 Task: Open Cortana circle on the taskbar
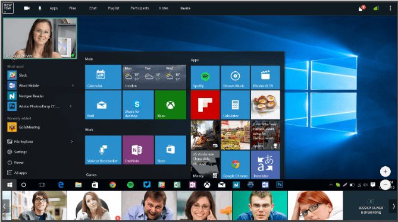click(24, 185)
